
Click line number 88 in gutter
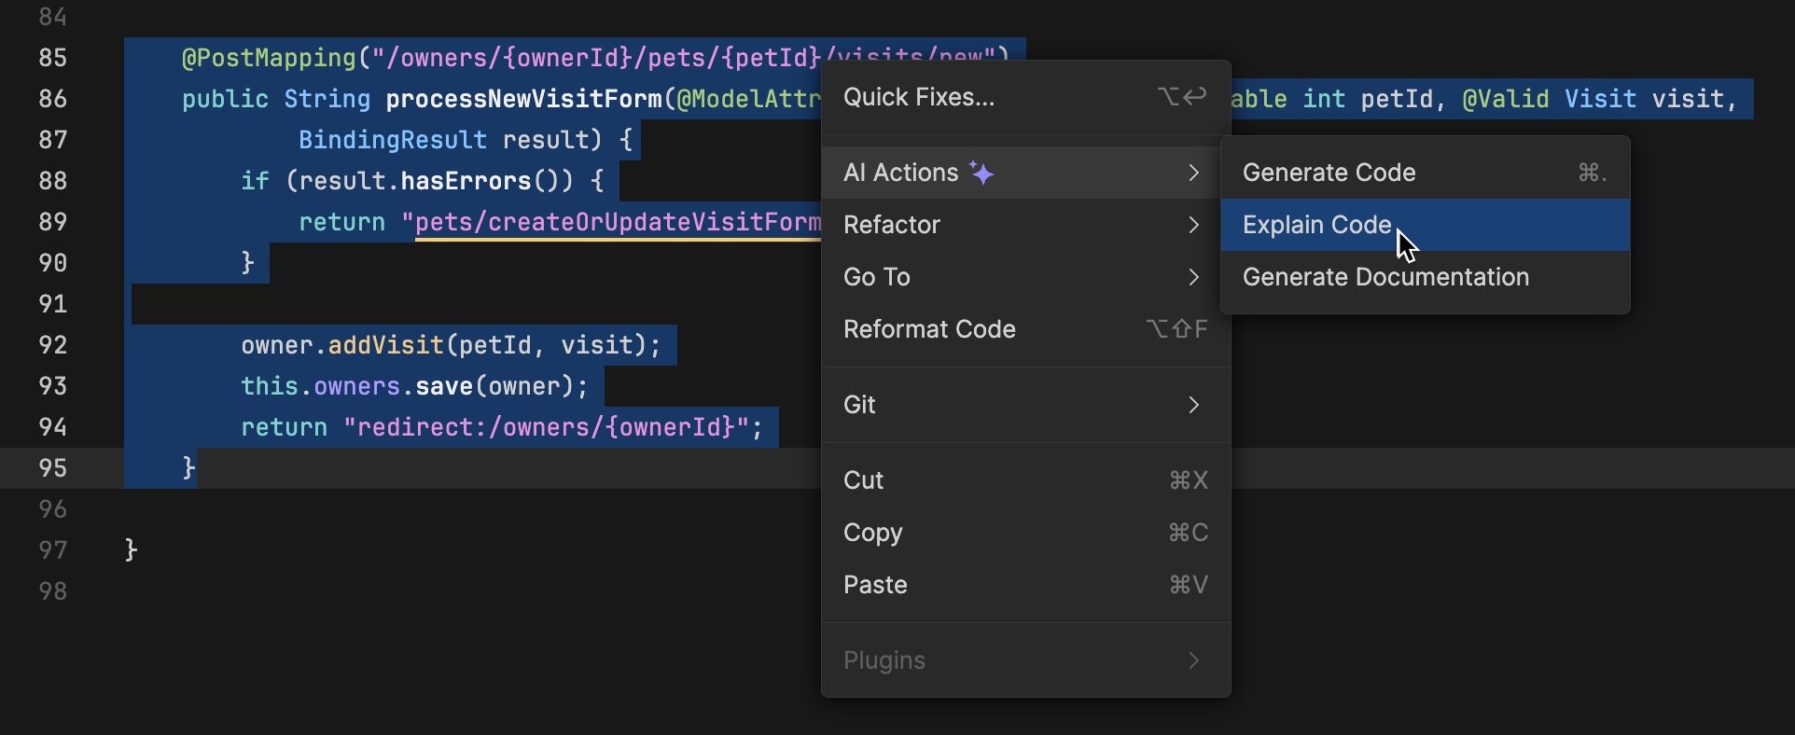tap(53, 181)
